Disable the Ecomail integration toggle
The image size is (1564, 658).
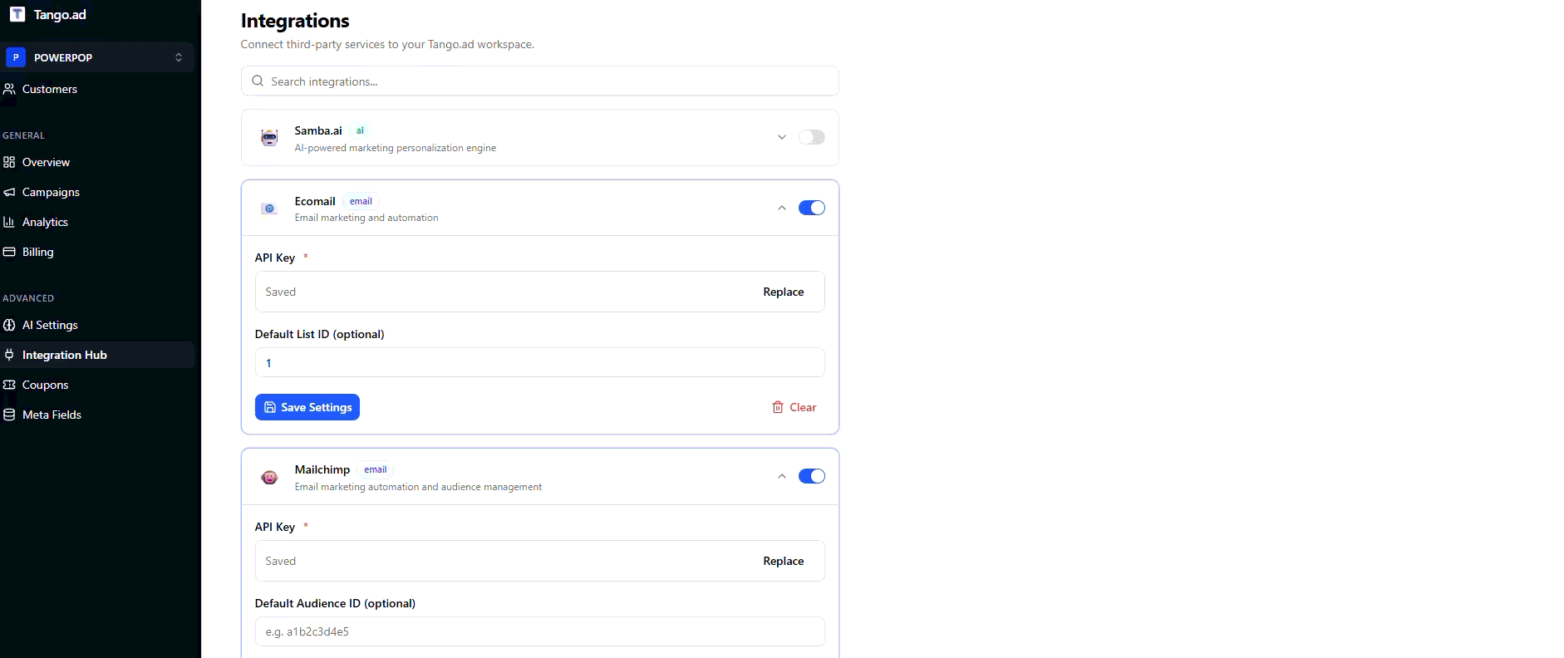(x=812, y=208)
